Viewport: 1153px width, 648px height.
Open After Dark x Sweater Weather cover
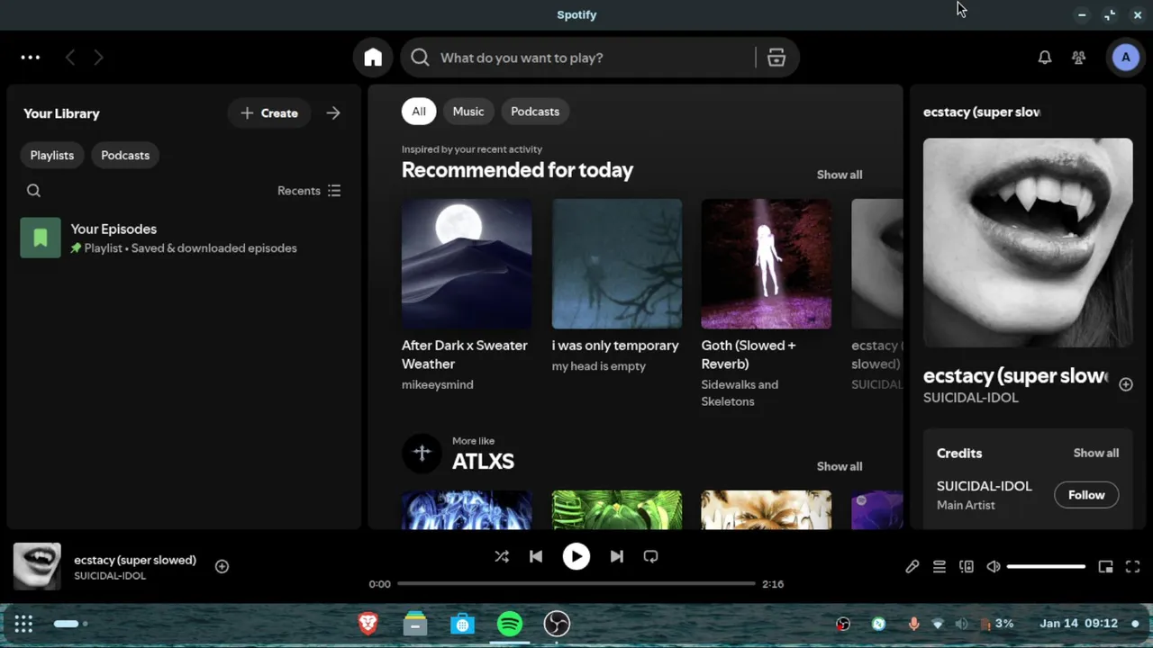coord(467,264)
